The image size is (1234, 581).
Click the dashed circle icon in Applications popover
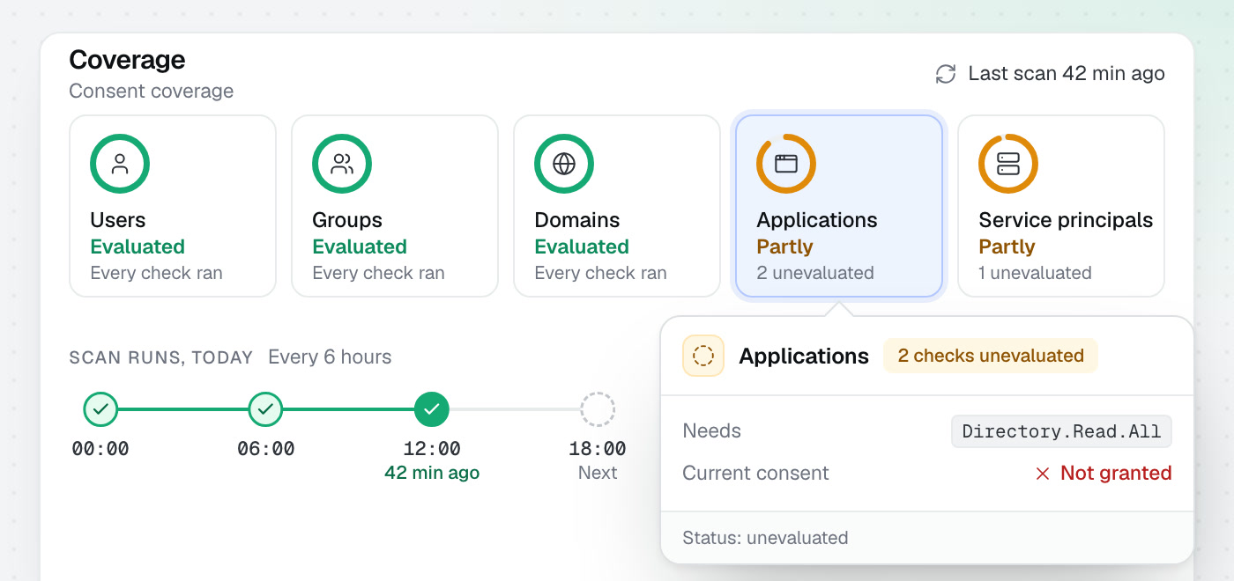coord(703,356)
